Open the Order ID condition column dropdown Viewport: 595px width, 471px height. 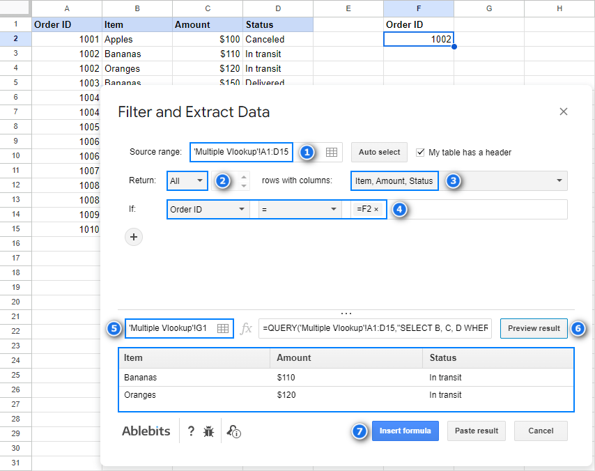208,210
